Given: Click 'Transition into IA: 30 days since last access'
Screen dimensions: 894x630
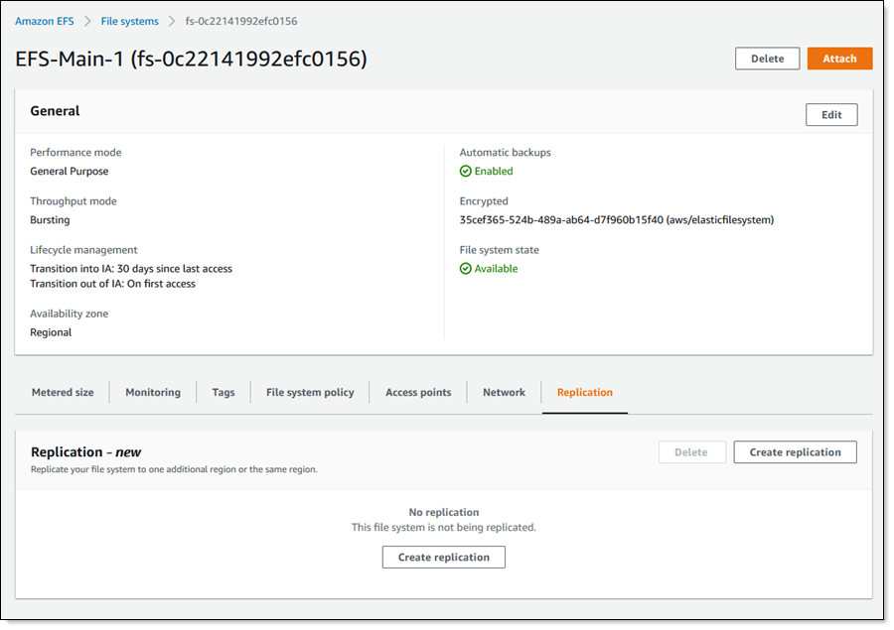Looking at the screenshot, I should [131, 268].
